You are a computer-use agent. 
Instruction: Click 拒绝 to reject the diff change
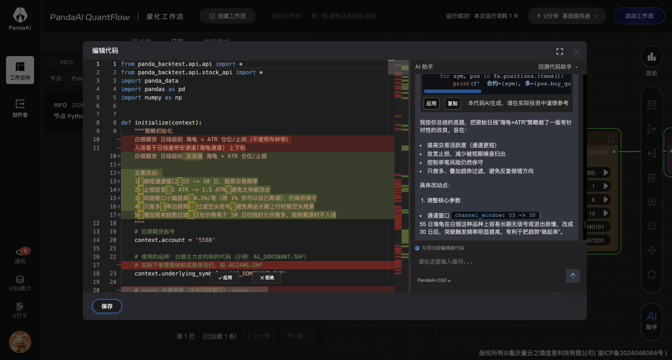pos(267,277)
